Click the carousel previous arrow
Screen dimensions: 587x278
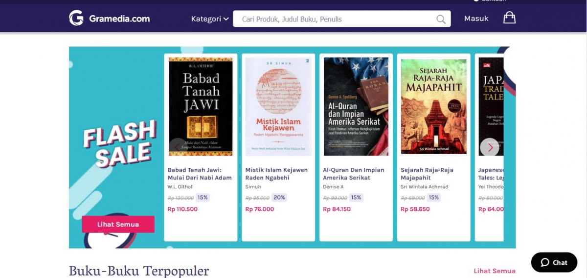[178, 147]
